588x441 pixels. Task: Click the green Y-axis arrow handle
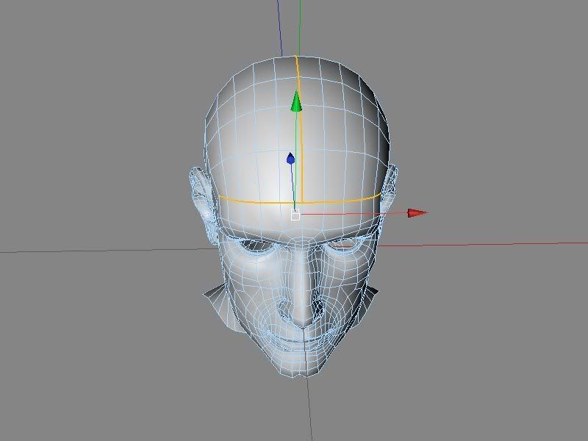pos(296,101)
